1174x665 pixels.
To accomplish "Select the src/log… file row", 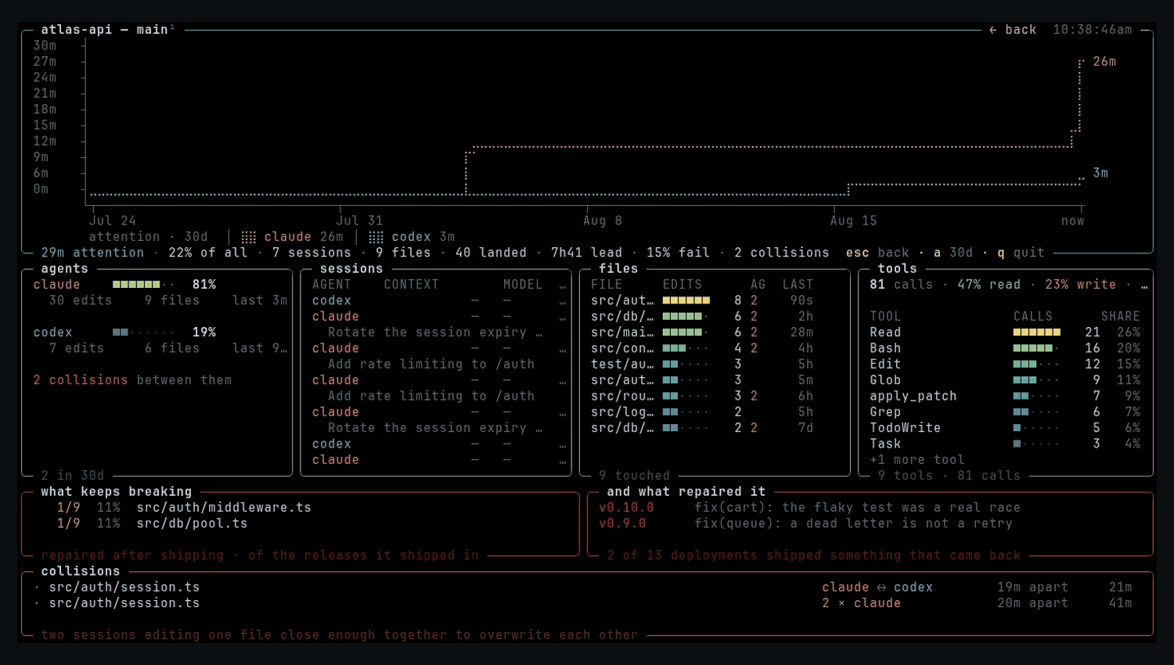I will point(702,412).
